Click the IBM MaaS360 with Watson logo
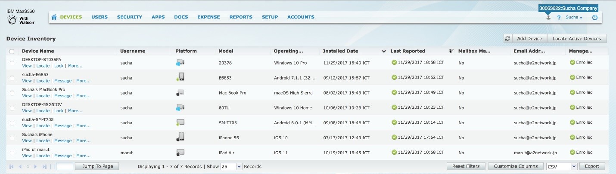The height and width of the screenshot is (174, 616). tap(21, 16)
